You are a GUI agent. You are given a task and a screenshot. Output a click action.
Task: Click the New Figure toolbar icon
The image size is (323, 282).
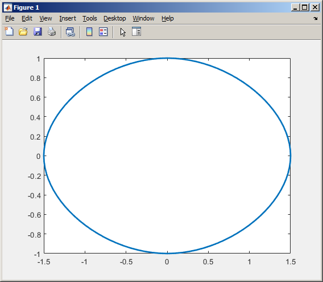point(9,32)
